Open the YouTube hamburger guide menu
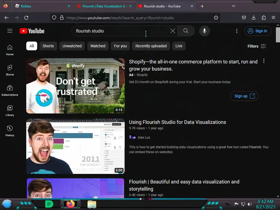This screenshot has width=280, height=210. (x=10, y=31)
